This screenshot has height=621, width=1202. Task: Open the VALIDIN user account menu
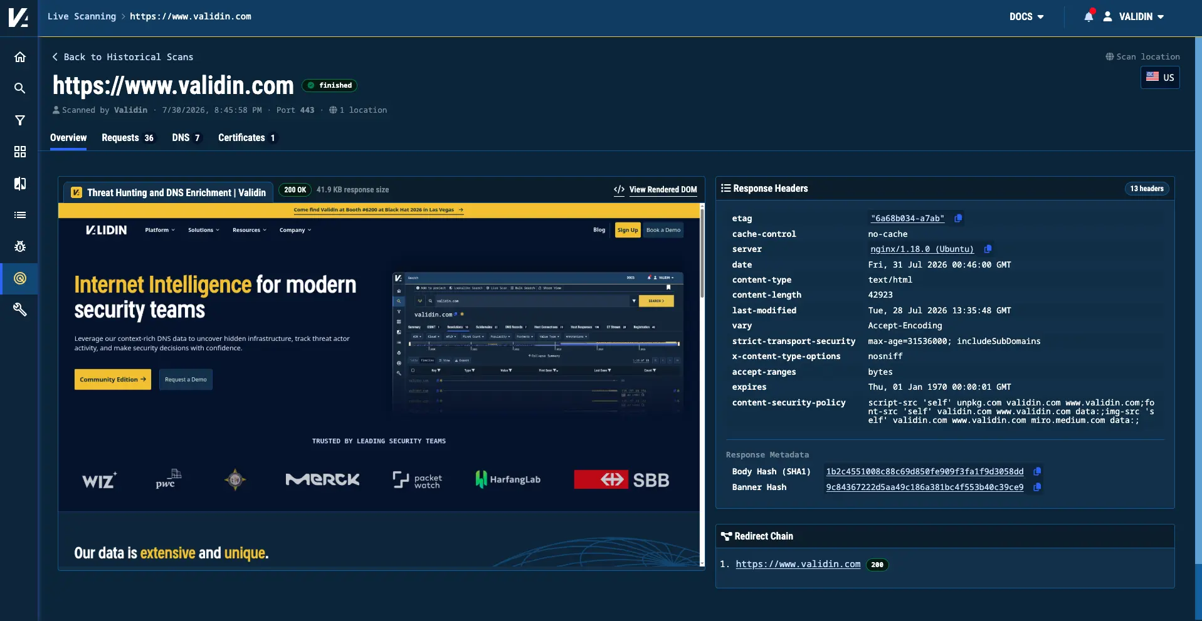coord(1134,17)
